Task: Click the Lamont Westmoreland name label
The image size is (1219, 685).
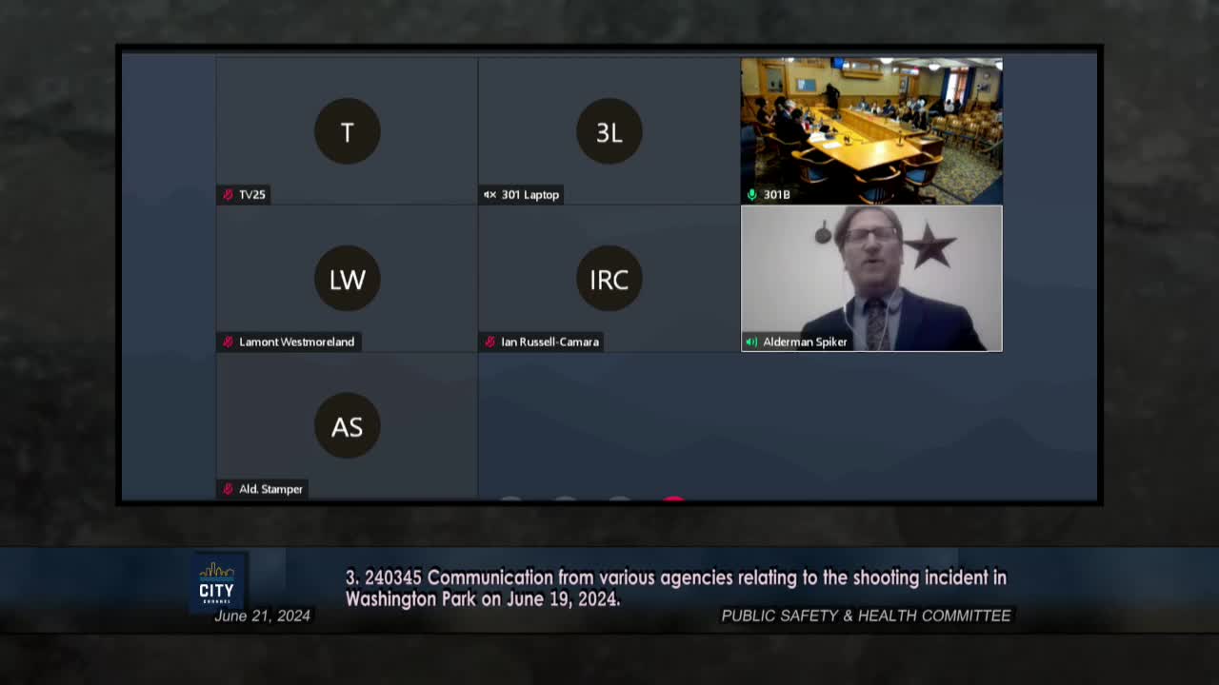Action: [296, 342]
